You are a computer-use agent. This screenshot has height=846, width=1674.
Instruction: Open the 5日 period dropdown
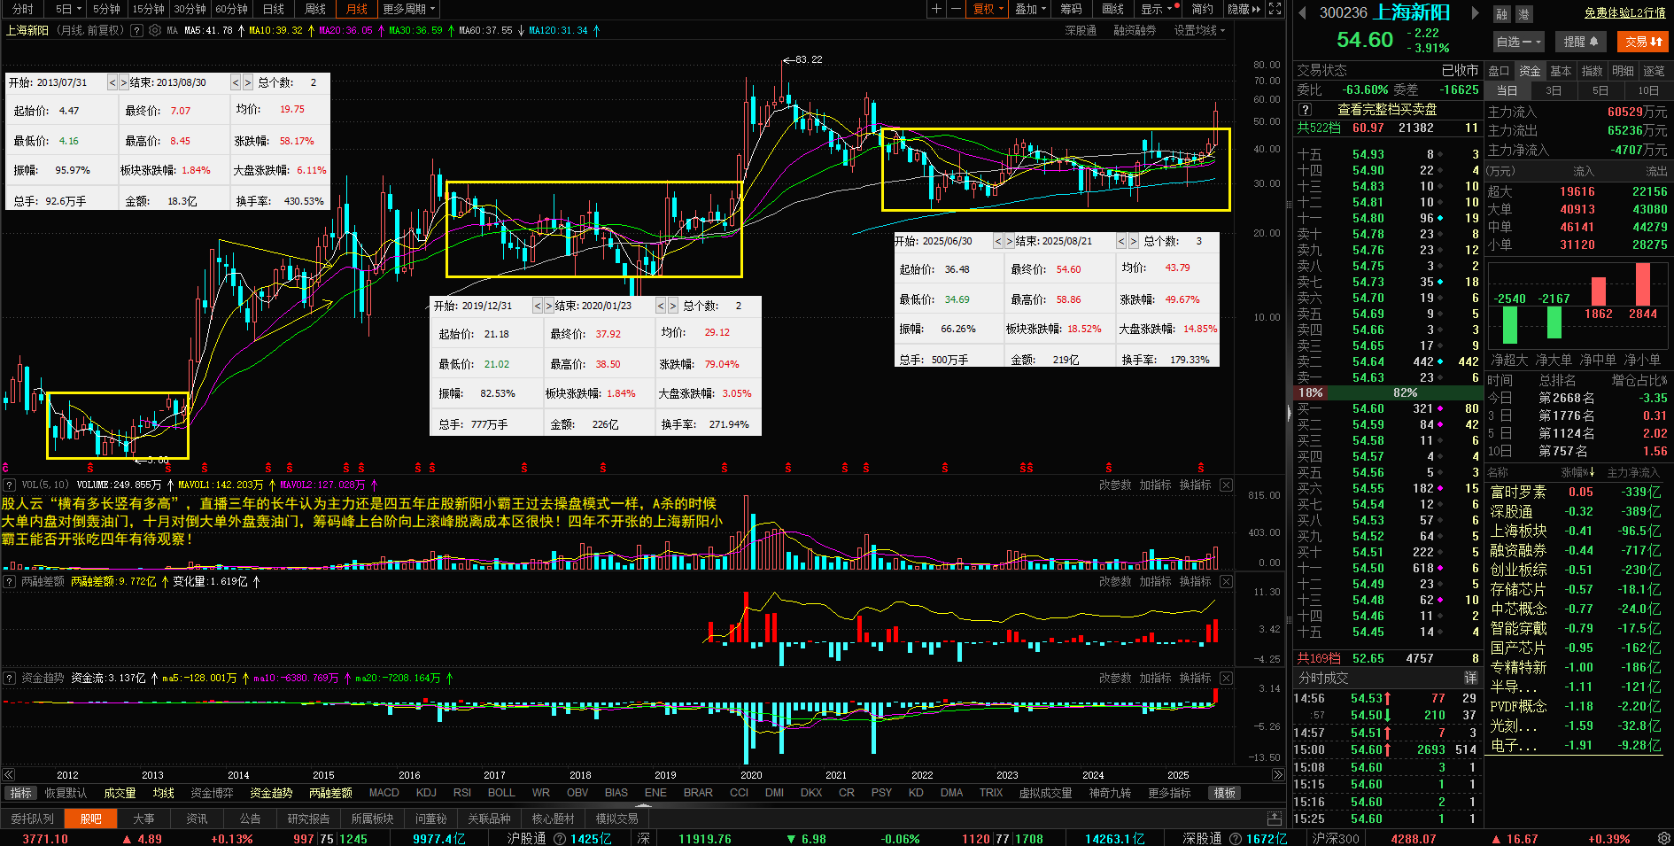[x=67, y=9]
